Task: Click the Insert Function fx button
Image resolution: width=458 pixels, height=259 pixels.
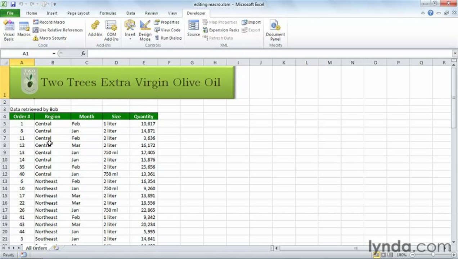Action: [83, 54]
